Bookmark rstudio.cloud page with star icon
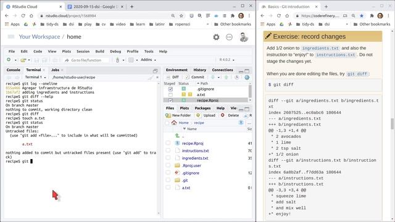Screen dimensions: 395x222 click(181, 15)
